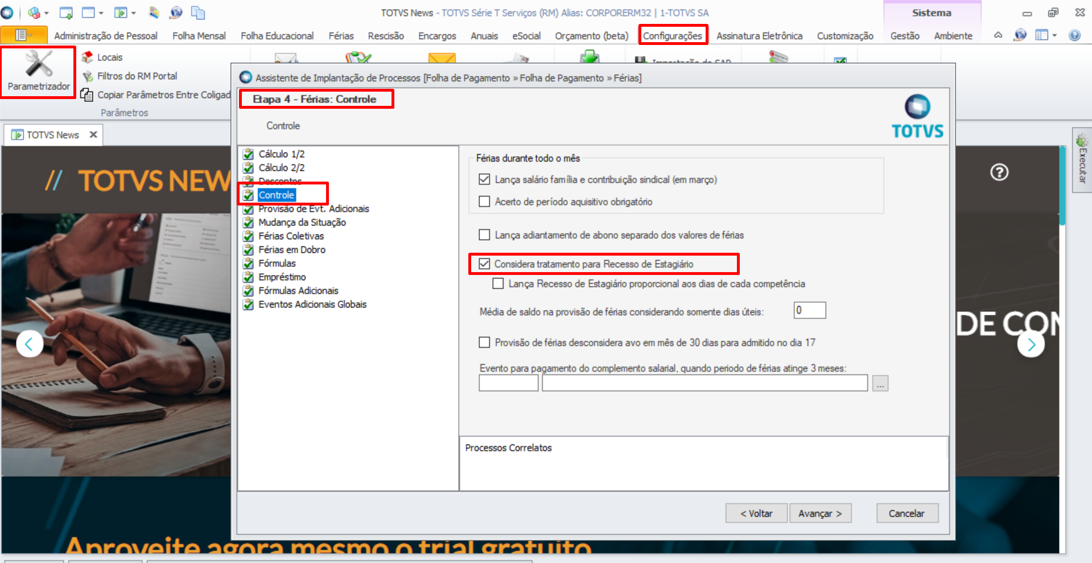
Task: Open the Executar side panel
Action: click(x=1082, y=160)
